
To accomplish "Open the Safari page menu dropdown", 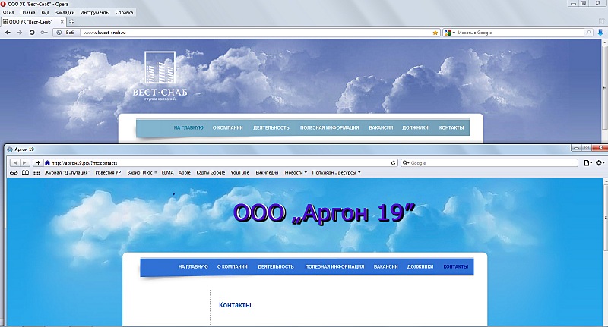I will point(587,163).
